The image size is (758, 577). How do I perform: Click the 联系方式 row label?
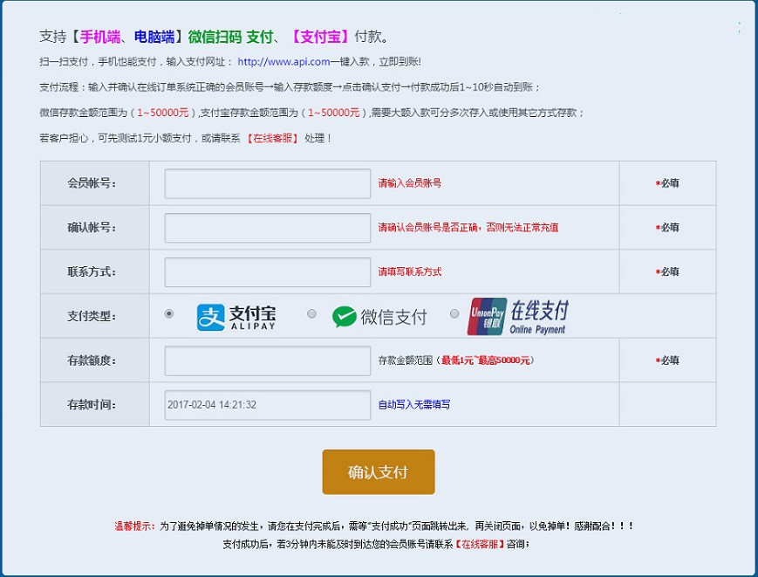(92, 271)
